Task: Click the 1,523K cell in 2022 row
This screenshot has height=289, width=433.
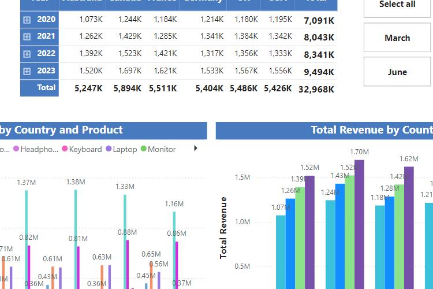Action: point(130,53)
